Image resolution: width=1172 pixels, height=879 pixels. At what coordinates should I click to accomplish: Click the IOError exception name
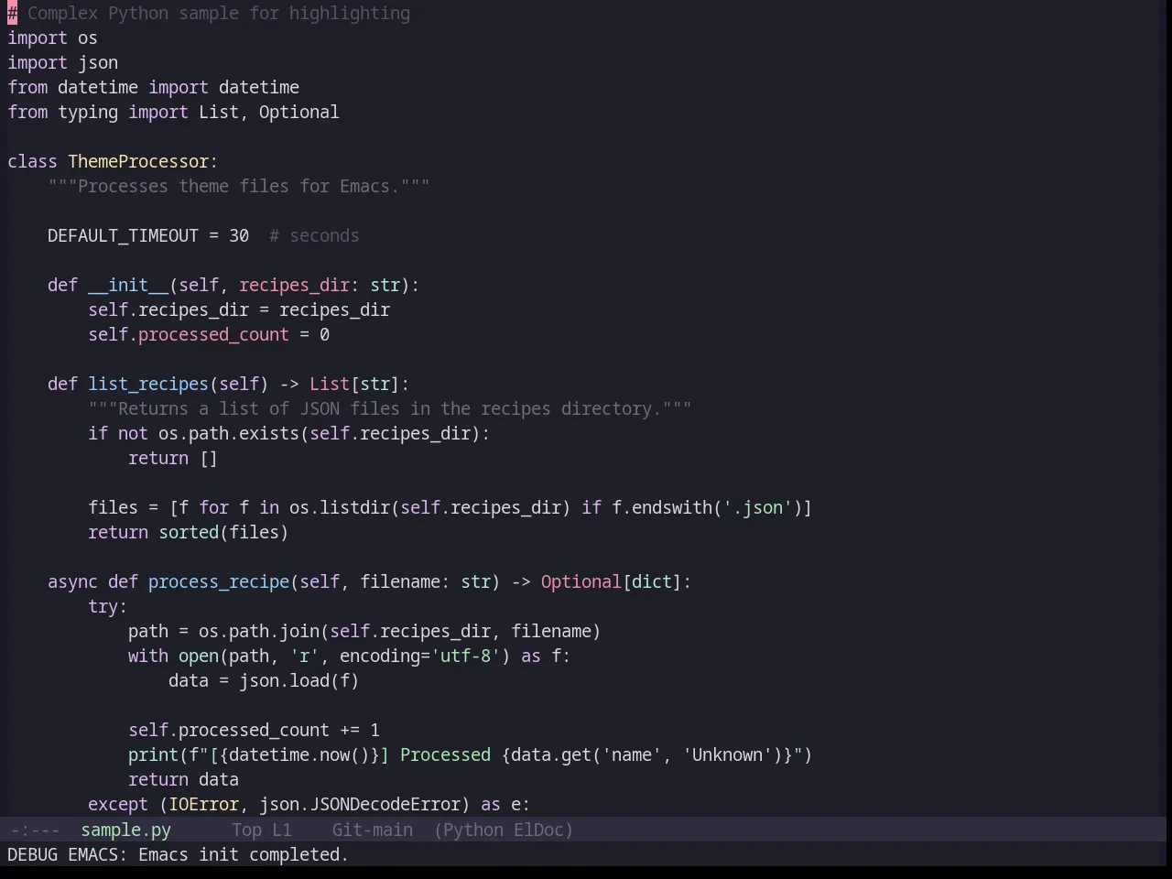203,804
